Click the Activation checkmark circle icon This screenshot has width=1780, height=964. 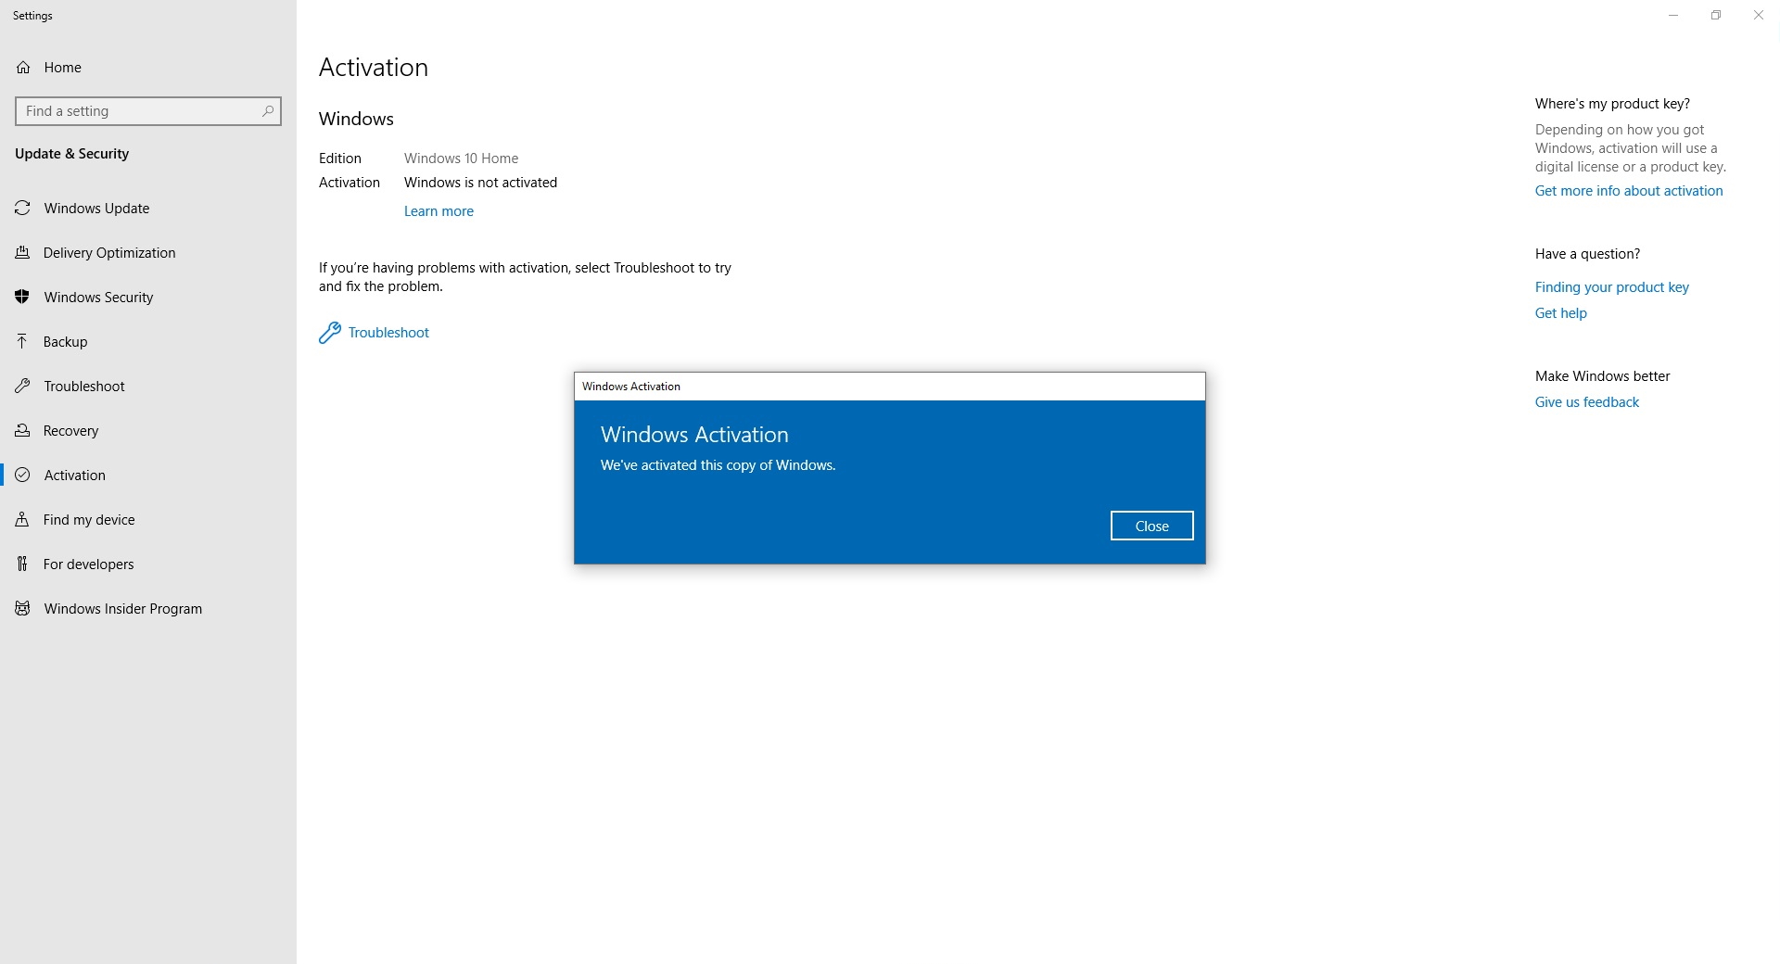point(23,476)
